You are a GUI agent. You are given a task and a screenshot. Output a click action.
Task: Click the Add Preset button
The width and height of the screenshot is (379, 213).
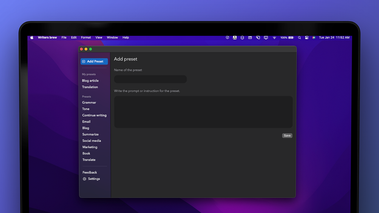click(94, 61)
